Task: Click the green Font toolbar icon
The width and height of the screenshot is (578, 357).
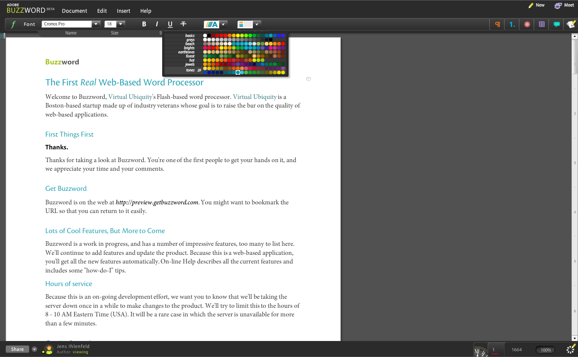Action: tap(13, 24)
